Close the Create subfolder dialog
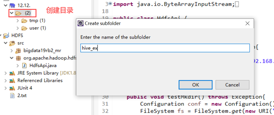This screenshot has height=115, width=274. [x=247, y=23]
